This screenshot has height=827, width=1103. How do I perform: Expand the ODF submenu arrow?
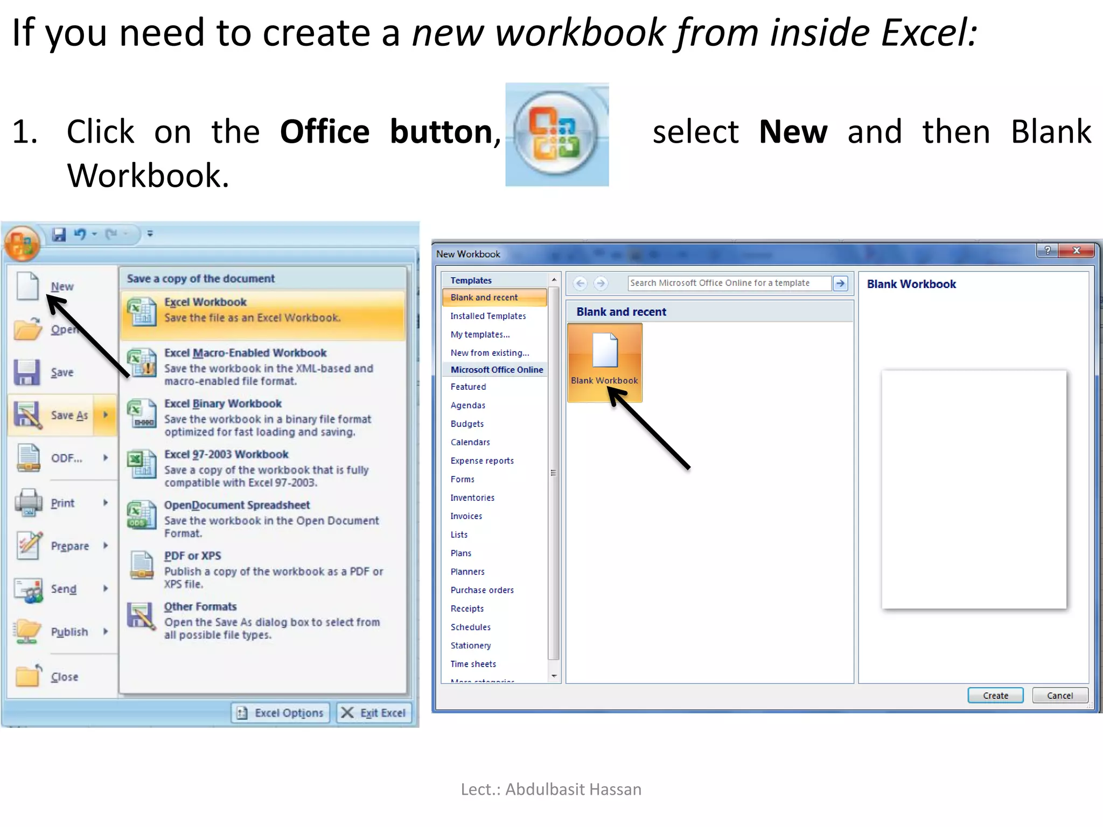(x=106, y=458)
